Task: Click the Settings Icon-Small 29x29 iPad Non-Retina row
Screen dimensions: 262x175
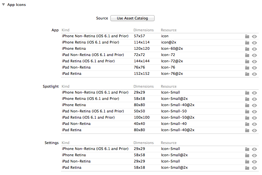Action: (160, 161)
